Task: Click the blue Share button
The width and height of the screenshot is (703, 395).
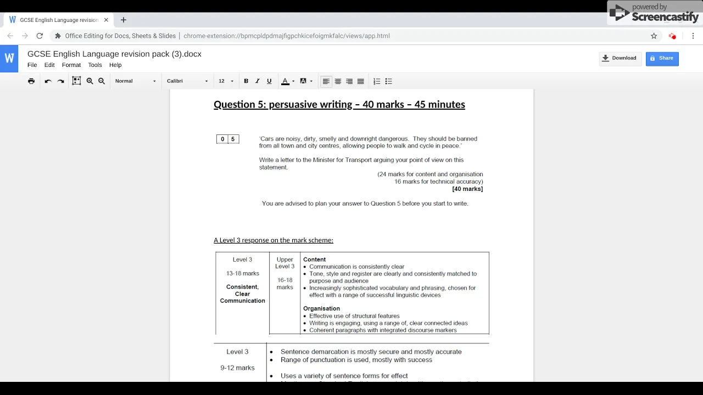Action: pos(662,58)
